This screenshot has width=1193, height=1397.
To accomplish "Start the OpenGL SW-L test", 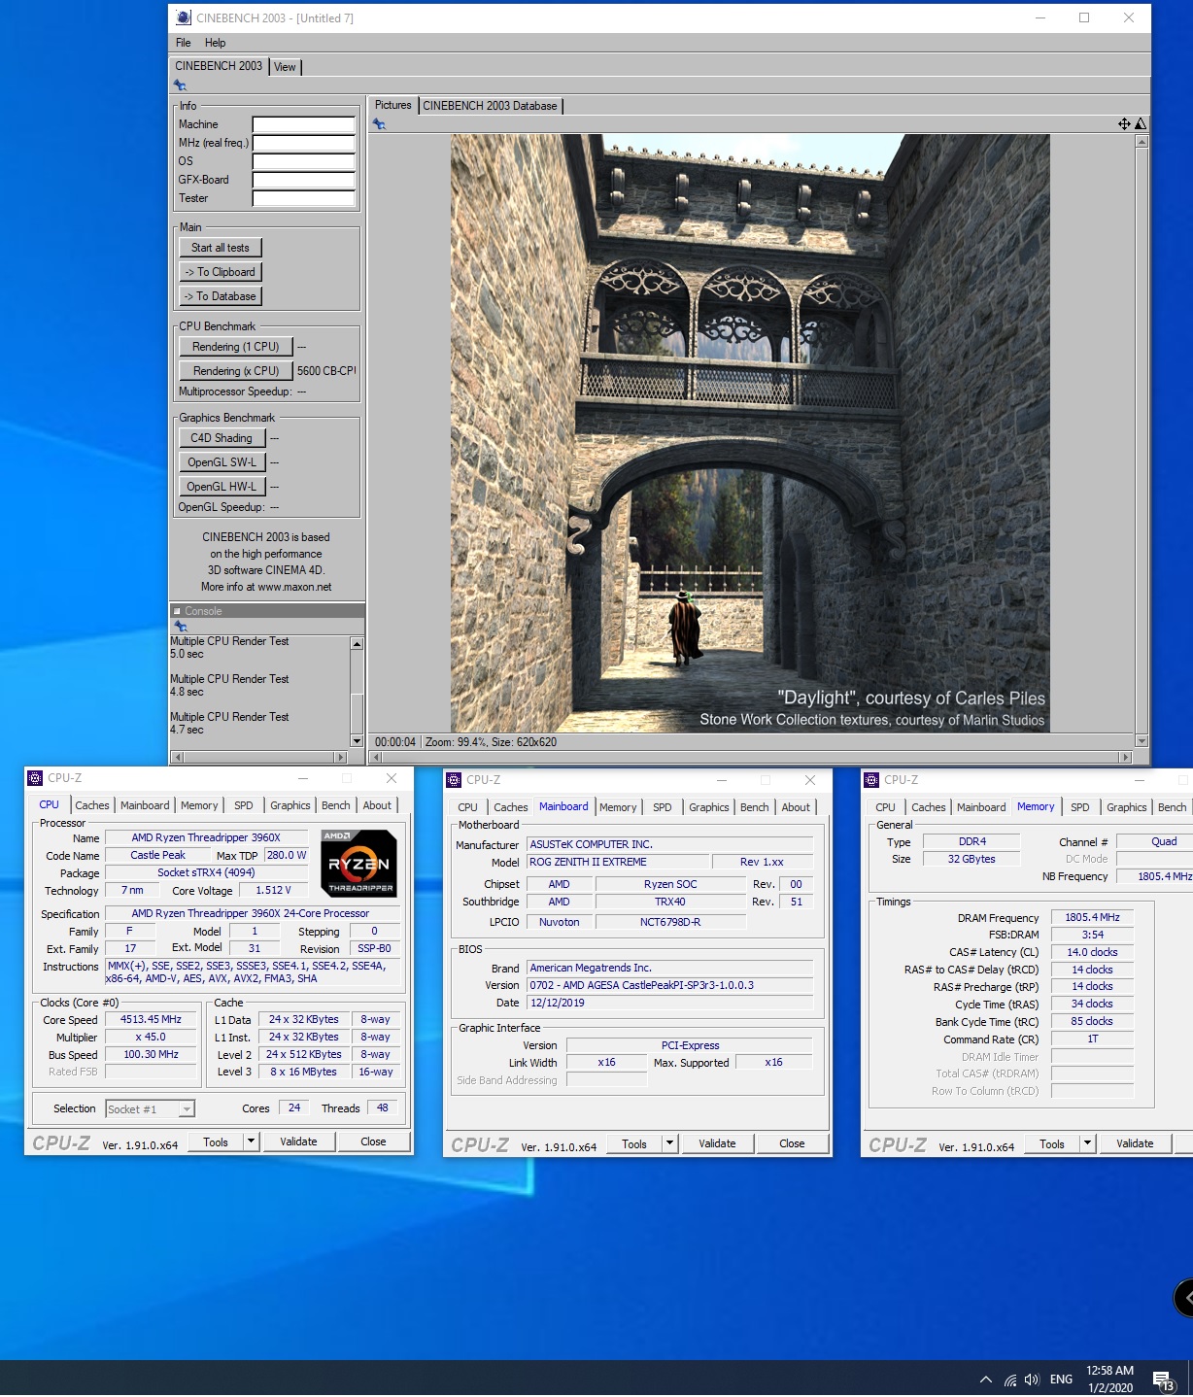I will tap(222, 462).
